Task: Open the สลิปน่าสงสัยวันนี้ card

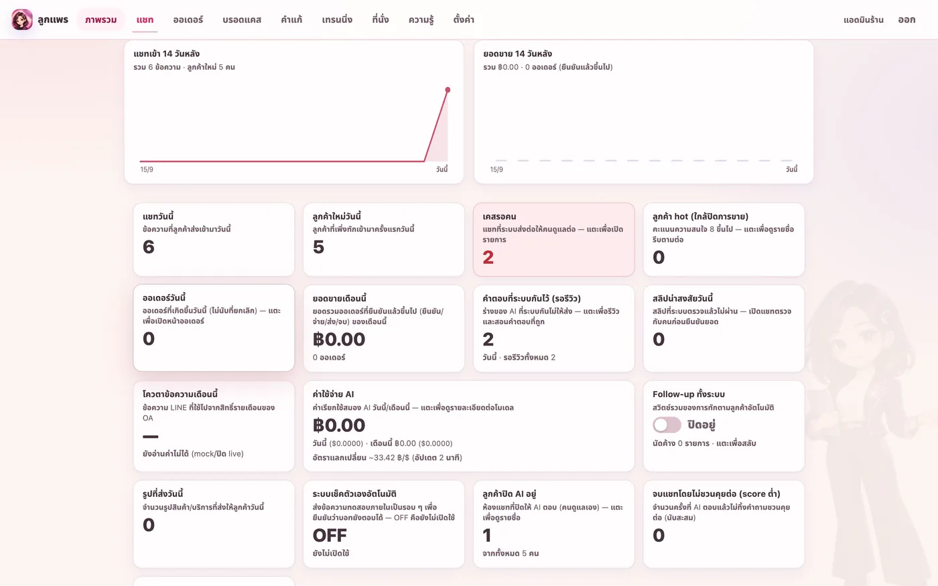Action: [724, 328]
